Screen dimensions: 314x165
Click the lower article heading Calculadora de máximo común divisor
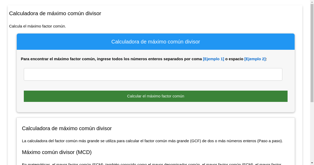[x=66, y=128]
